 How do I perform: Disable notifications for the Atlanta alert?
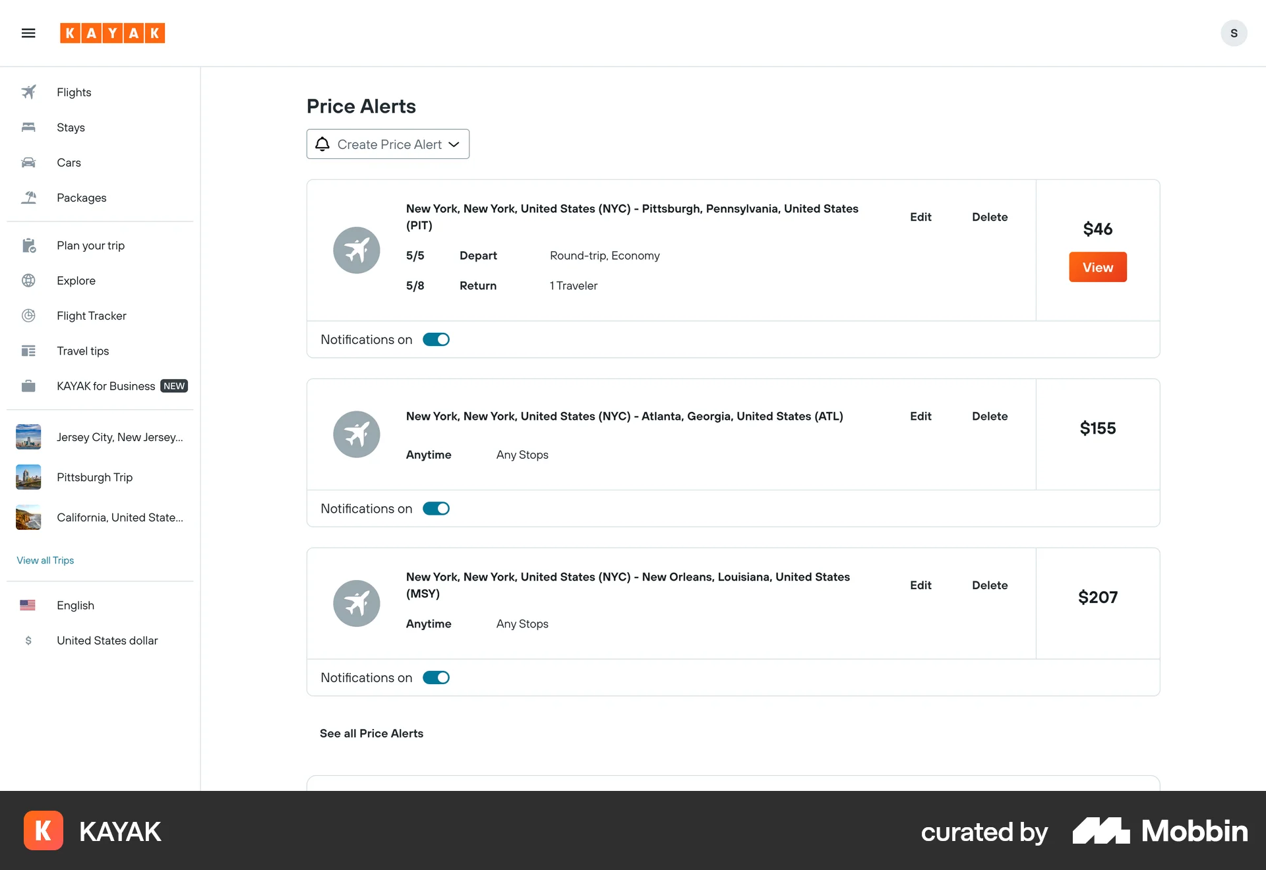(436, 508)
